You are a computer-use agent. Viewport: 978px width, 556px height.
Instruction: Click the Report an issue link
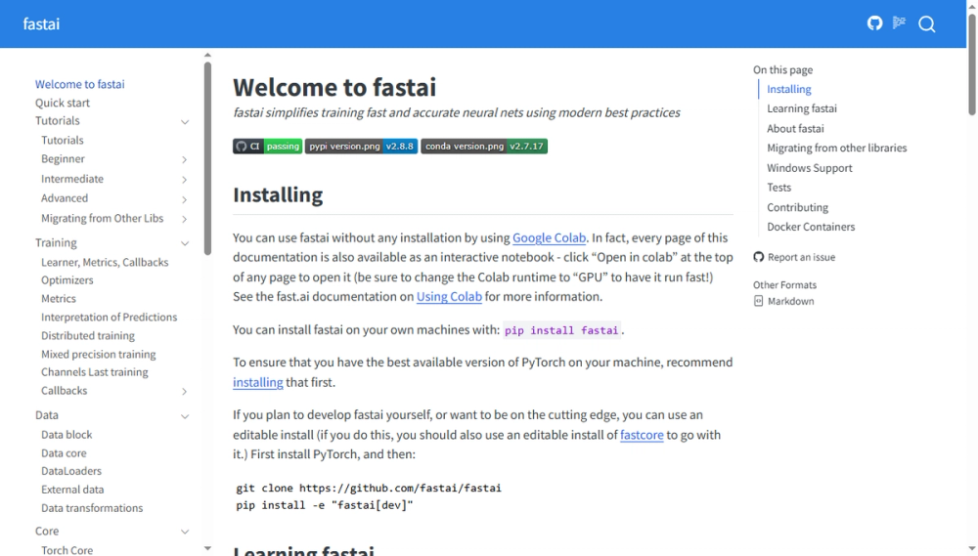(802, 257)
